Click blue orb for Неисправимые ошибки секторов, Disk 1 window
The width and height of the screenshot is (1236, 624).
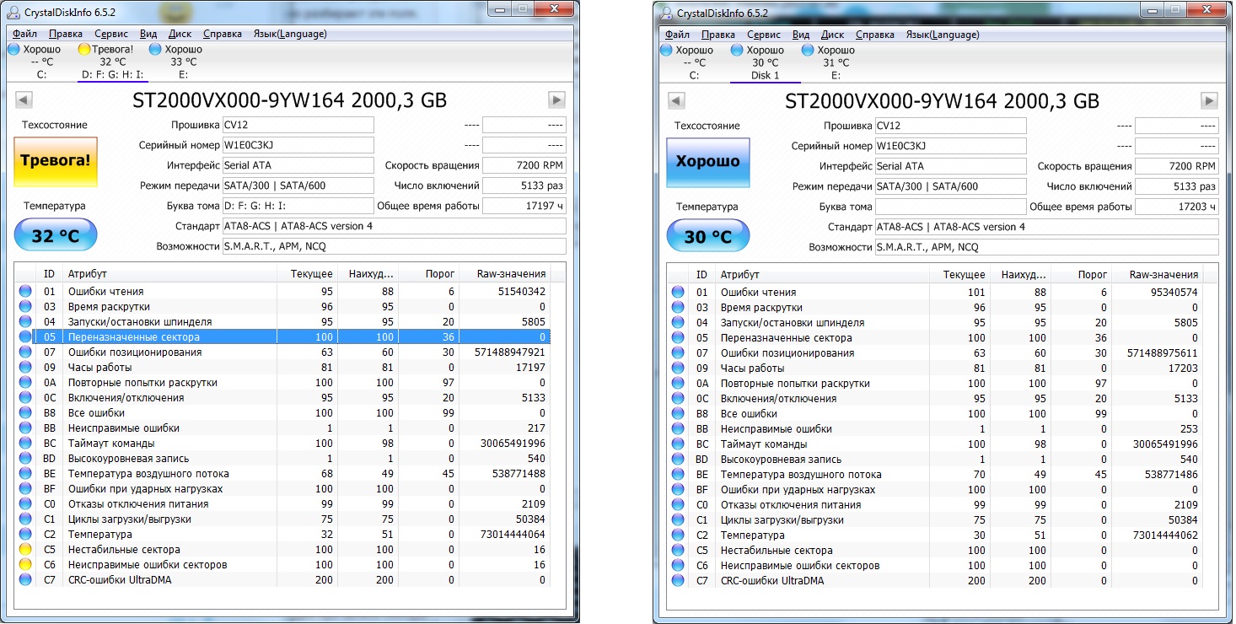(678, 565)
